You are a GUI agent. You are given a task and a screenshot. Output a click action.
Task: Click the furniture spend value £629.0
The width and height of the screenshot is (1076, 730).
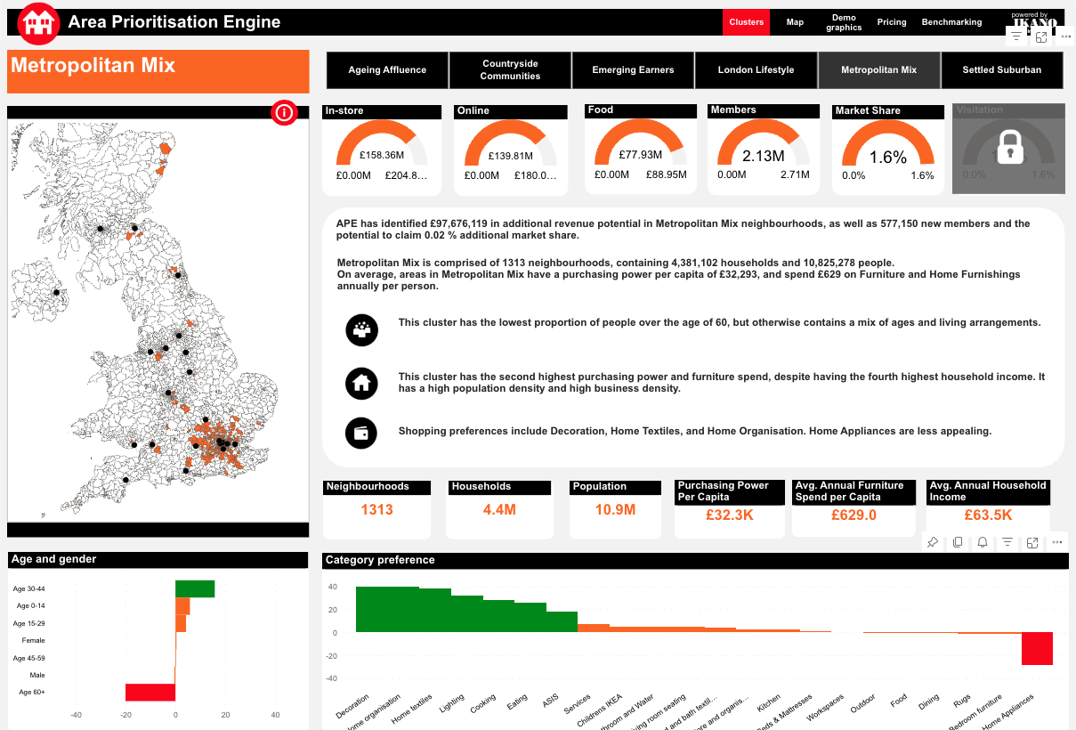coord(854,515)
